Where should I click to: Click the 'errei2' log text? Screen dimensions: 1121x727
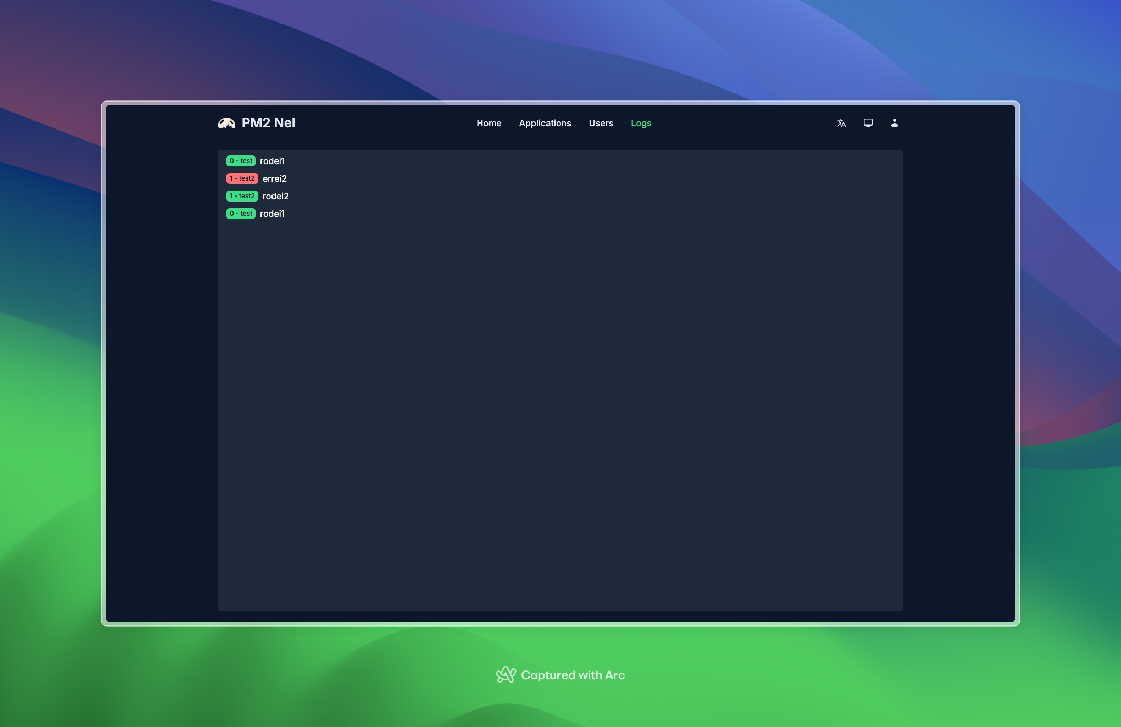(274, 178)
